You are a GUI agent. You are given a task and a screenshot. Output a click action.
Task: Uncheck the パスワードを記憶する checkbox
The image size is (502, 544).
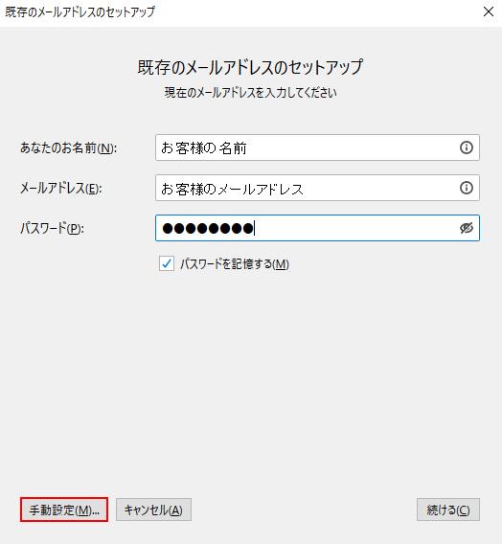[167, 263]
